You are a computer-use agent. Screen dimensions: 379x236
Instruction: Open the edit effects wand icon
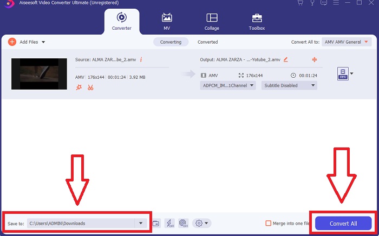coord(79,87)
